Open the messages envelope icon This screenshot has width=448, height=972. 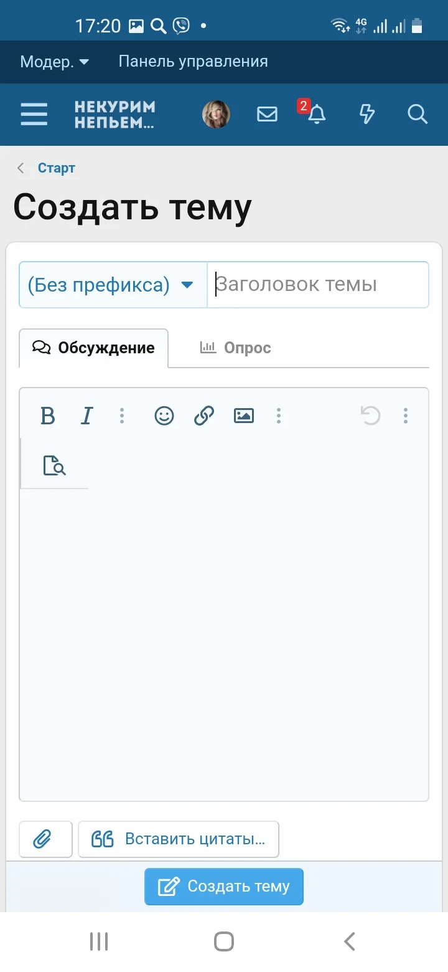[266, 115]
